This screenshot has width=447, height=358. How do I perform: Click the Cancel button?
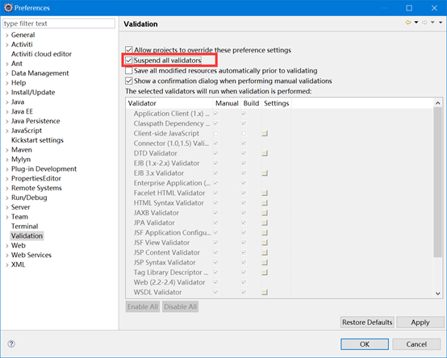pyautogui.click(x=416, y=344)
